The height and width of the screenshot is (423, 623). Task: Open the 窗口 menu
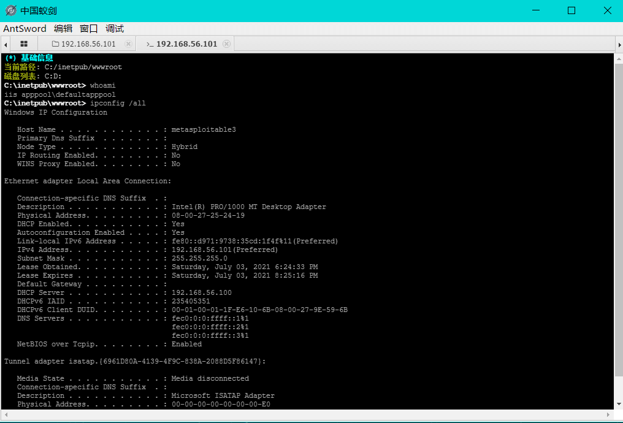pos(88,29)
